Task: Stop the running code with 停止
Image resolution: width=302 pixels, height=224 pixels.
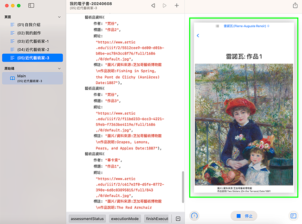Action: [244, 216]
